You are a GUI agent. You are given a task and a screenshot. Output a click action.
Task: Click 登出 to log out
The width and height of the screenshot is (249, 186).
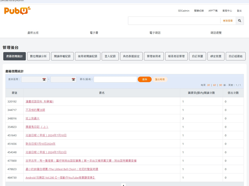pyautogui.click(x=239, y=11)
